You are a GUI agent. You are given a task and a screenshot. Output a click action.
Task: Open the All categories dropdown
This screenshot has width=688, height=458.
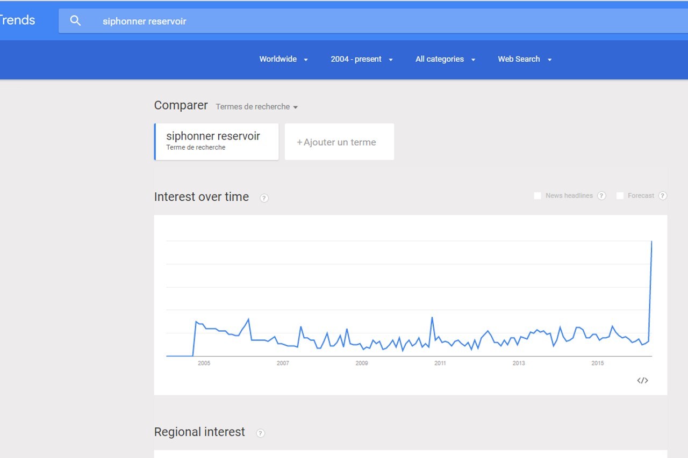click(445, 59)
